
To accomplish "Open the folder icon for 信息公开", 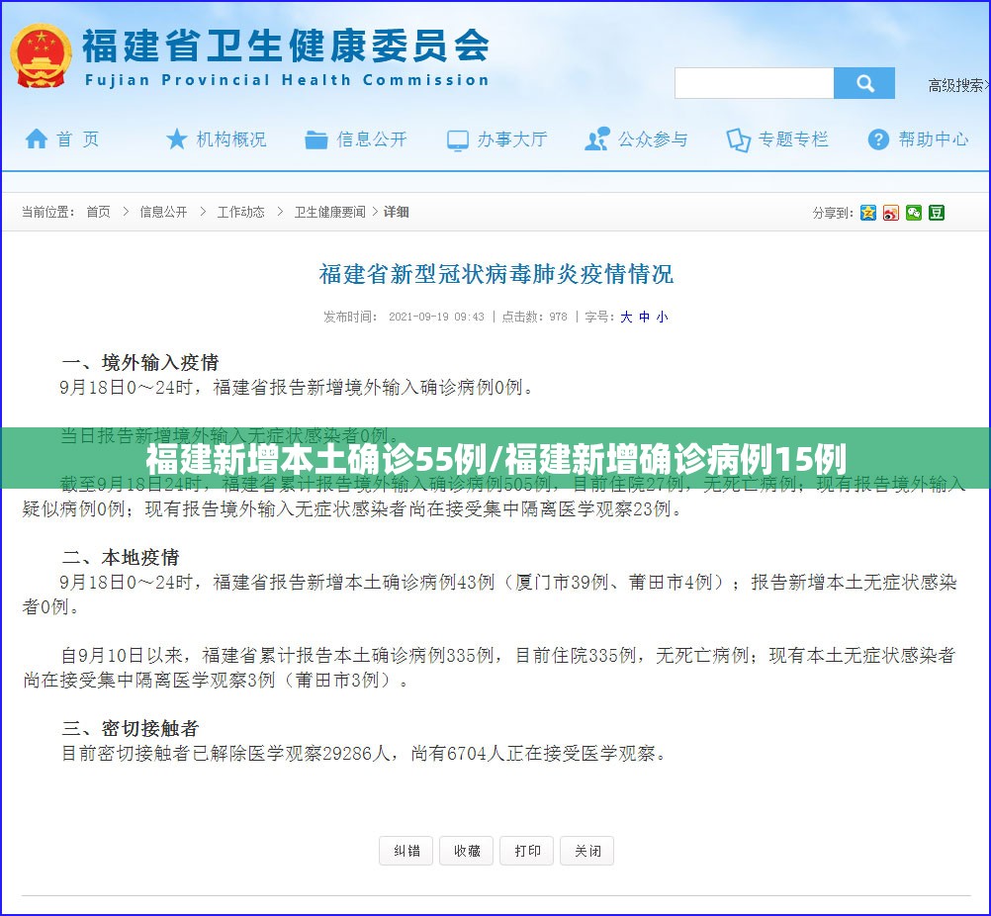I will (316, 139).
